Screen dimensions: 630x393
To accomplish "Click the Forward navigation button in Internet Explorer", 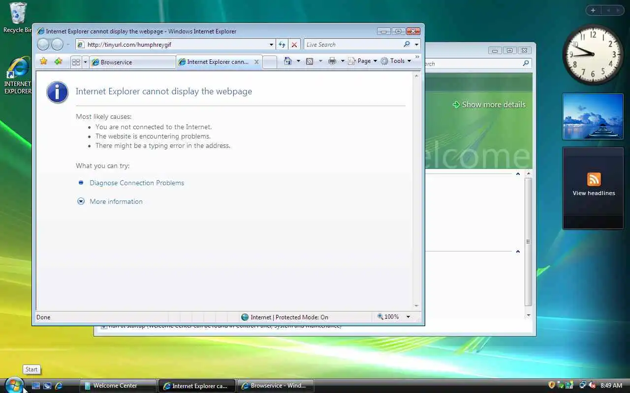I will (x=58, y=45).
